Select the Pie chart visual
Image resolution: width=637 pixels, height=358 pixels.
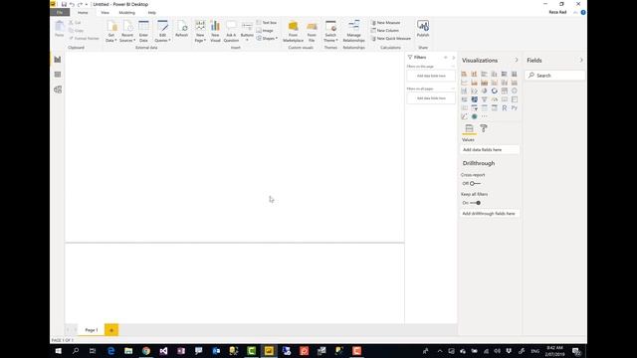click(x=485, y=90)
